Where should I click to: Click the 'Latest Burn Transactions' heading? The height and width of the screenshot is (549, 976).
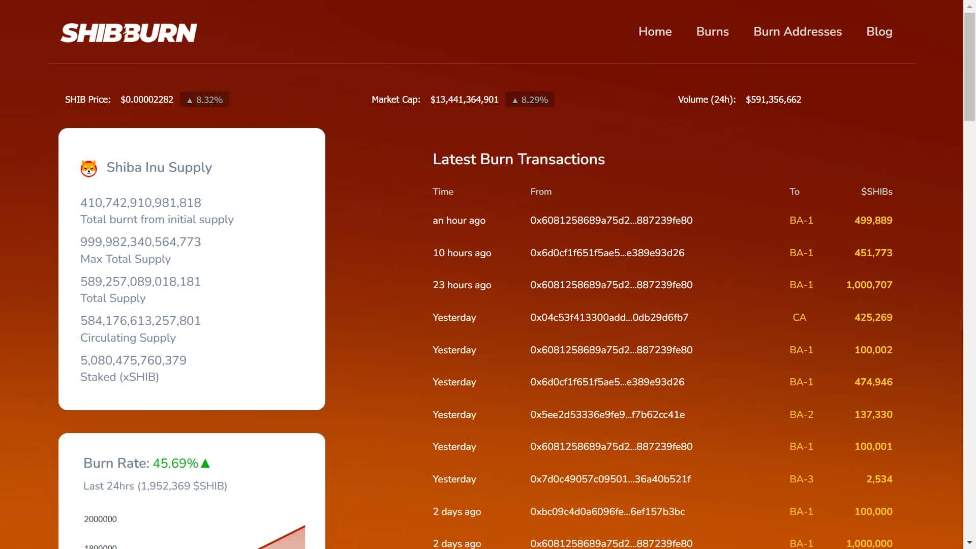tap(518, 159)
